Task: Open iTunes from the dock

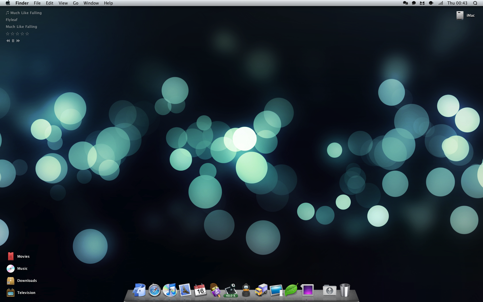Action: [170, 290]
